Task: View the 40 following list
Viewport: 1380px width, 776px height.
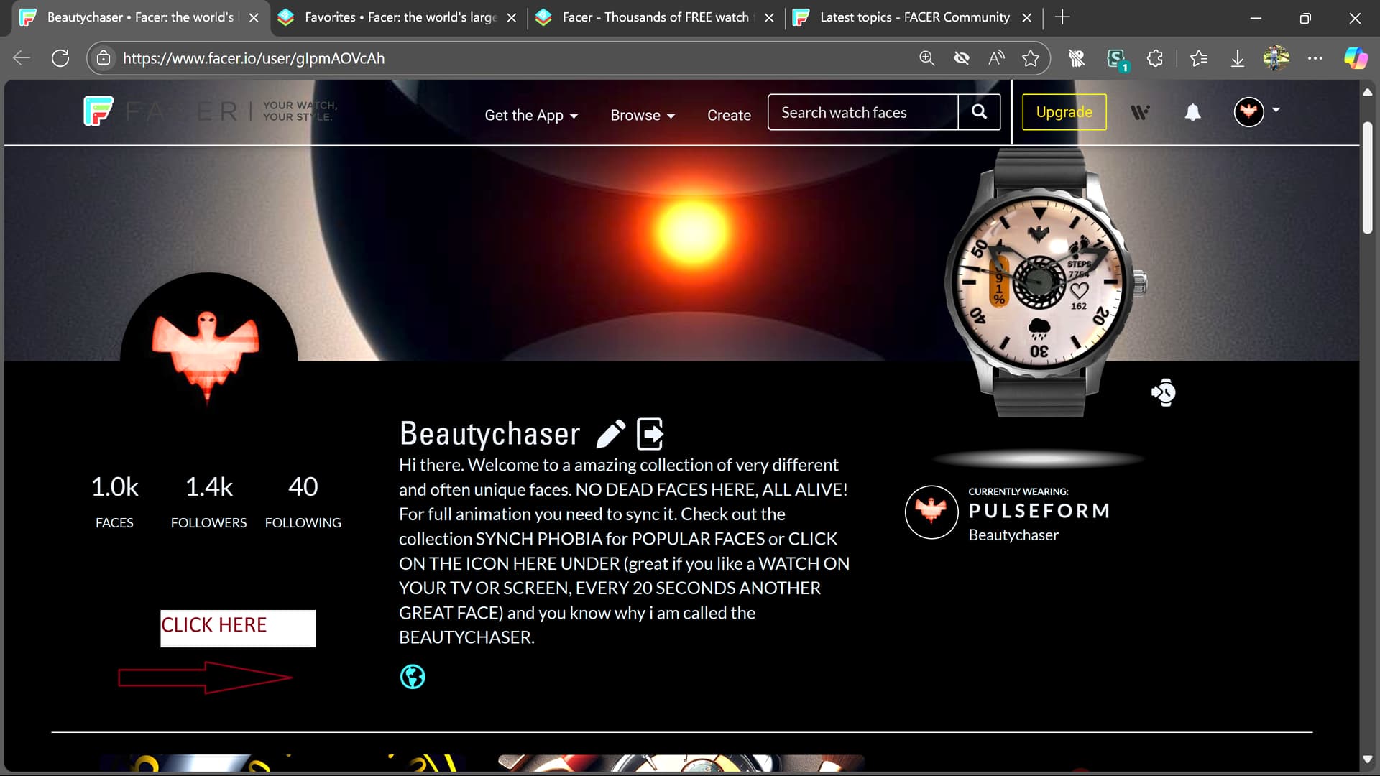Action: [x=303, y=502]
